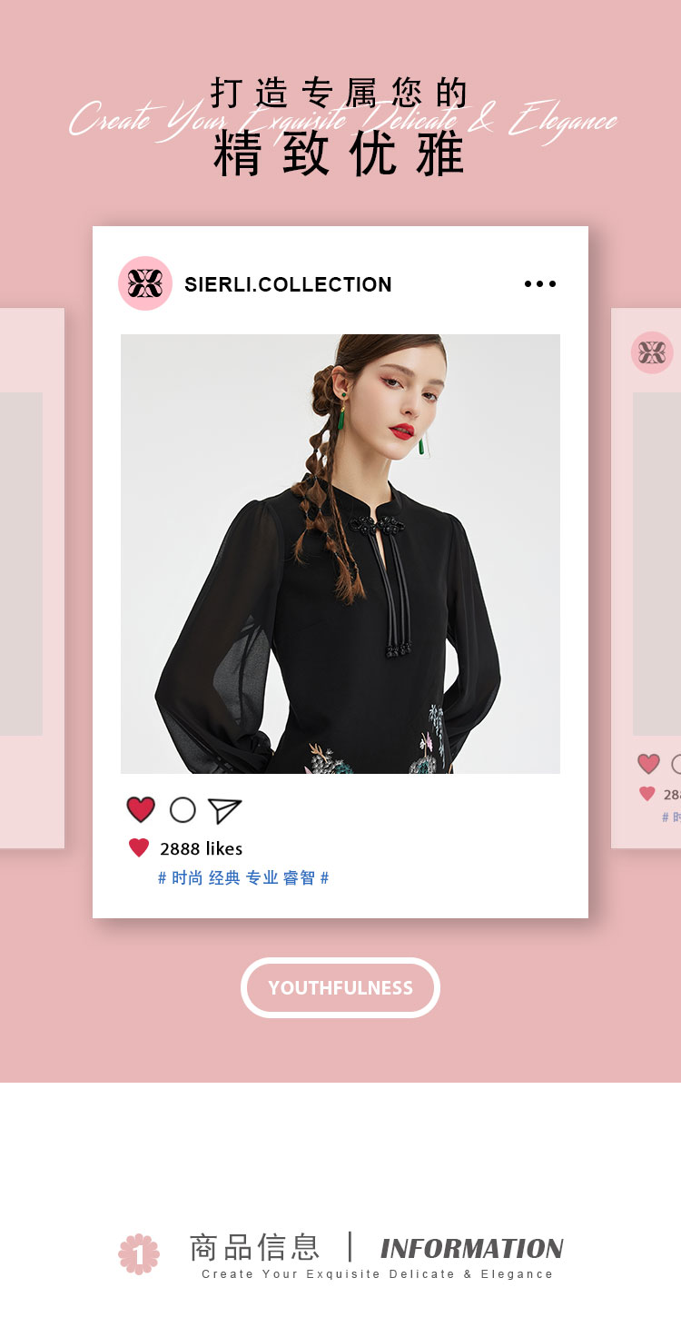Open the model photo in black blouse
Screen dimensions: 681x1327
[x=340, y=554]
